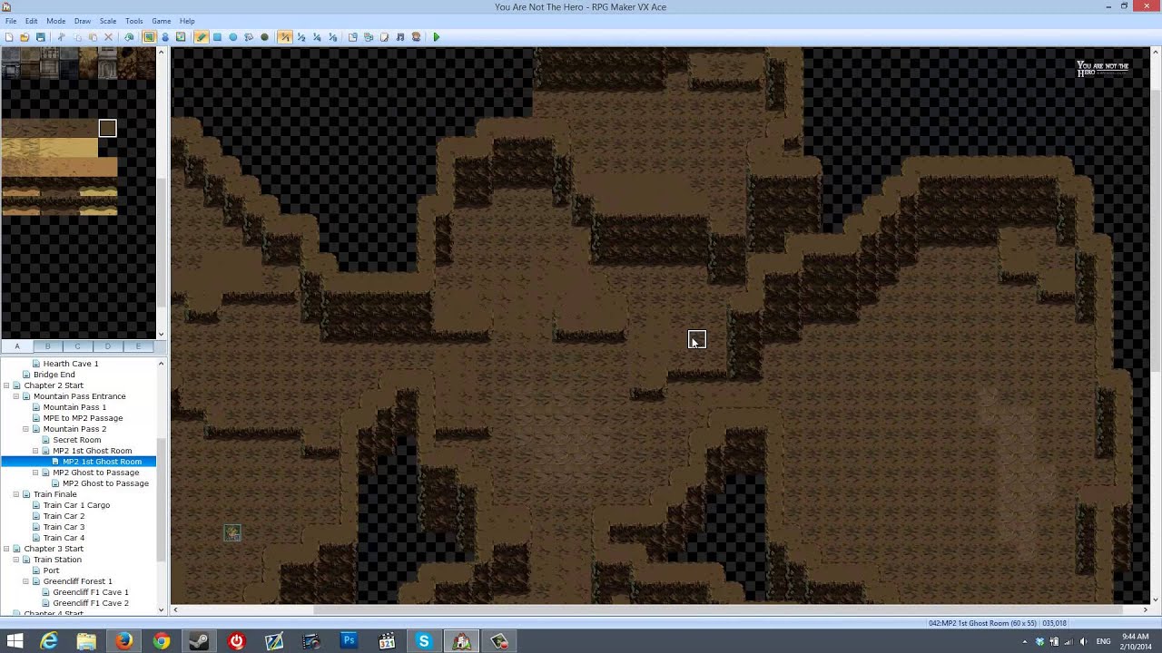Collapse the Train Finale tree node
This screenshot has width=1162, height=653.
click(x=16, y=494)
